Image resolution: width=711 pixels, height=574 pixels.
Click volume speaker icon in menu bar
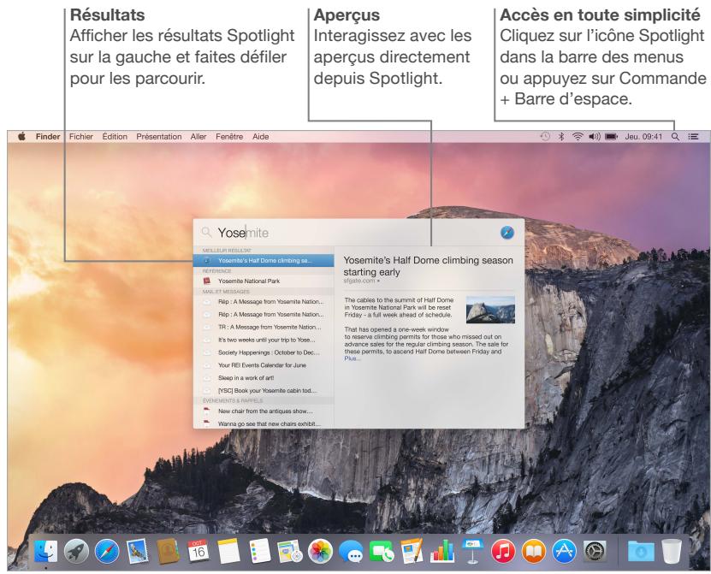point(594,137)
